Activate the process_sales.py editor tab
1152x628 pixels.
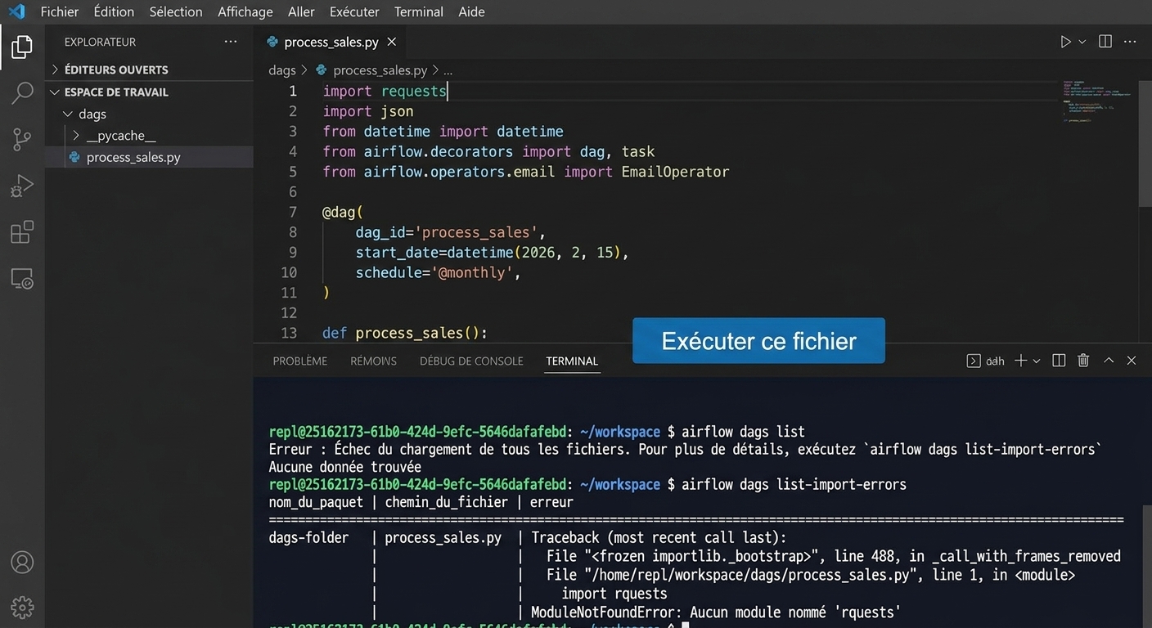click(x=331, y=42)
